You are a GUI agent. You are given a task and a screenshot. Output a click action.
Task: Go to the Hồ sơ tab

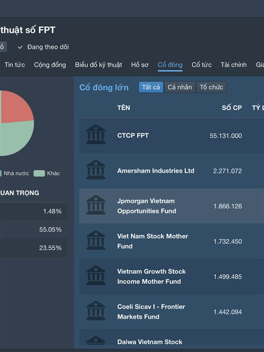139,65
